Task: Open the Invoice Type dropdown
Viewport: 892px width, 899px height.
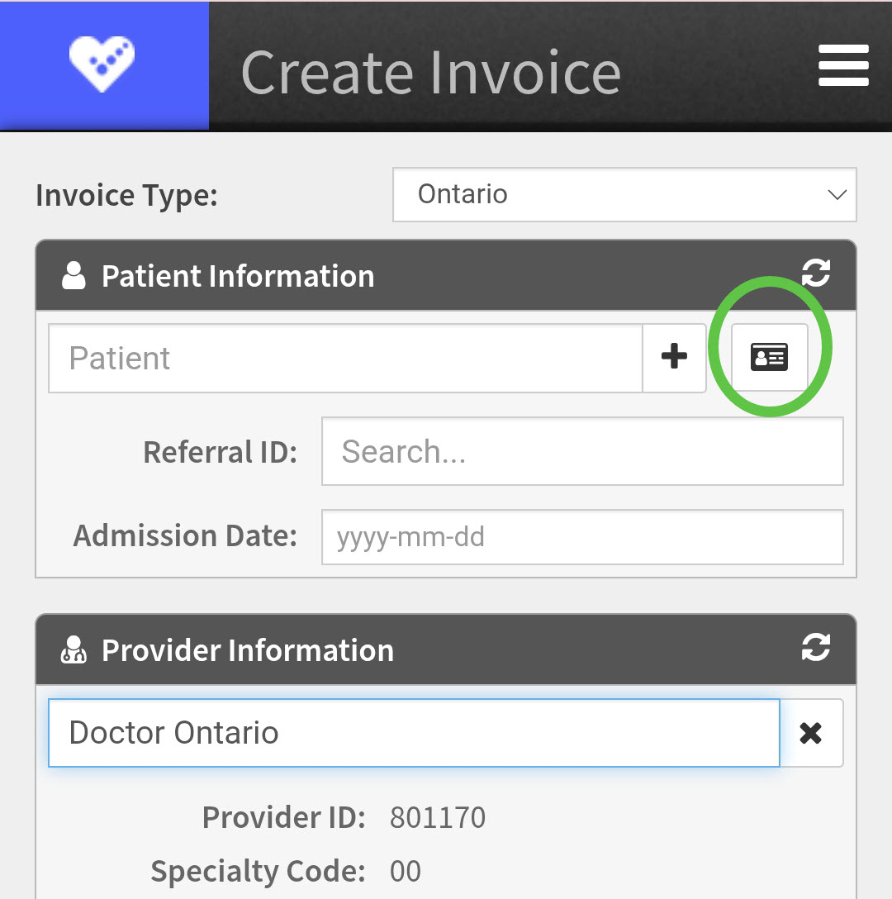Action: [624, 194]
